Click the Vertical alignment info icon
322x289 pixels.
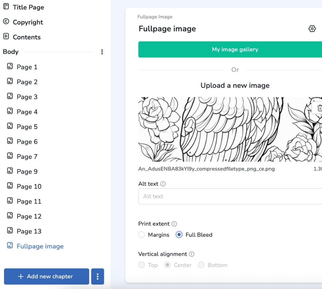(192, 254)
